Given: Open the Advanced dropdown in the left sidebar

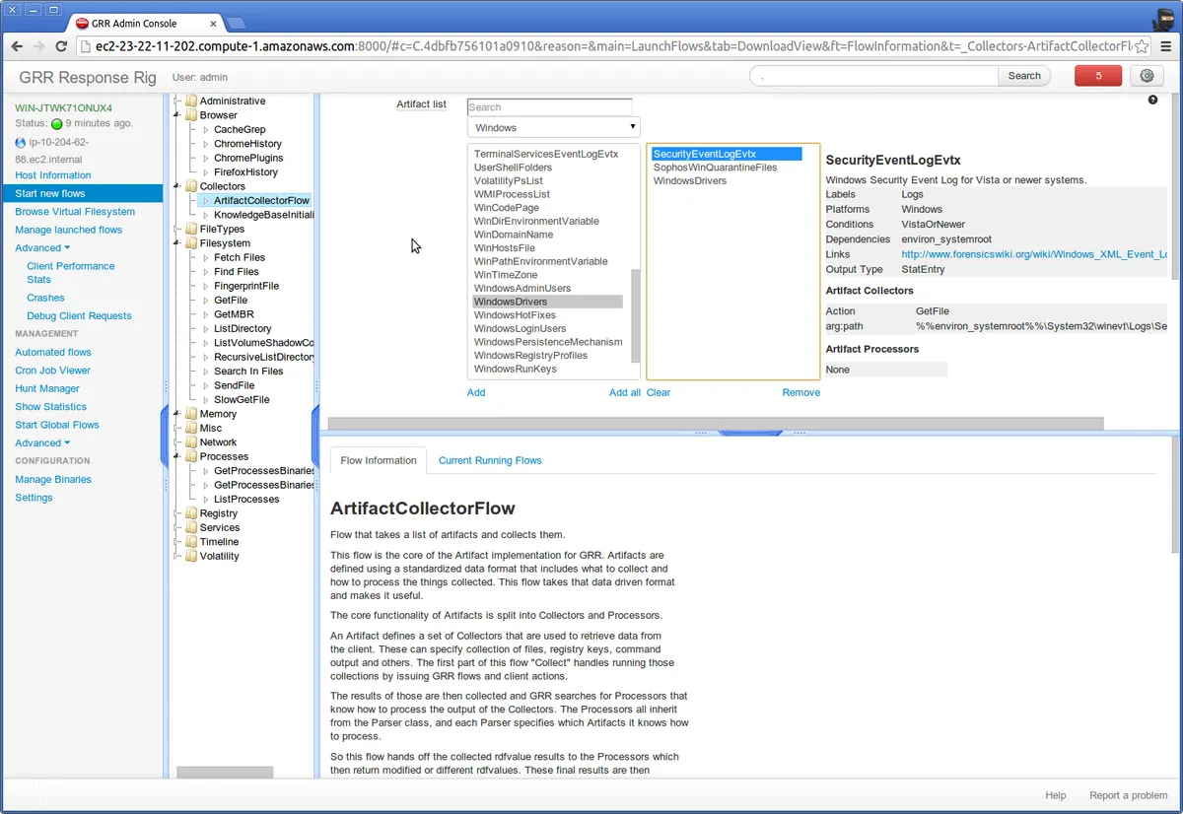Looking at the screenshot, I should (x=40, y=247).
